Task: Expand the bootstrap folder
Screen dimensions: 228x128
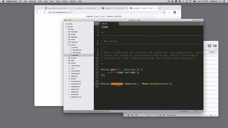Action: coord(67,32)
